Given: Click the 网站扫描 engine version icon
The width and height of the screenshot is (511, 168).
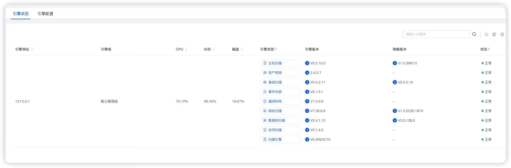Looking at the screenshot, I should pyautogui.click(x=307, y=111).
